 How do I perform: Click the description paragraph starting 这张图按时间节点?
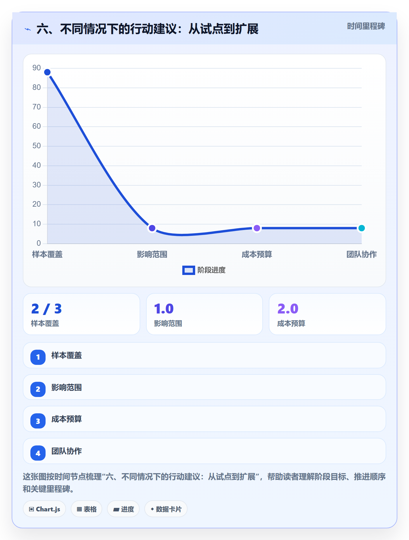pos(204,483)
